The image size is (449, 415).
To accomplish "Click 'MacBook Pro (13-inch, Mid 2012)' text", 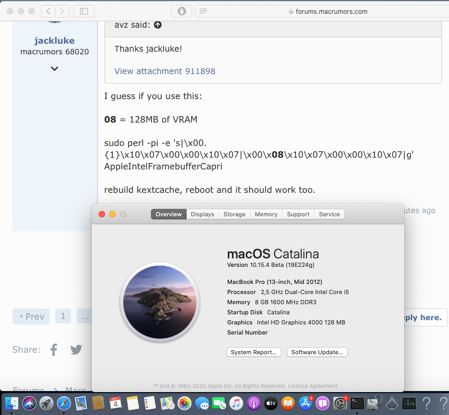I will pos(275,282).
